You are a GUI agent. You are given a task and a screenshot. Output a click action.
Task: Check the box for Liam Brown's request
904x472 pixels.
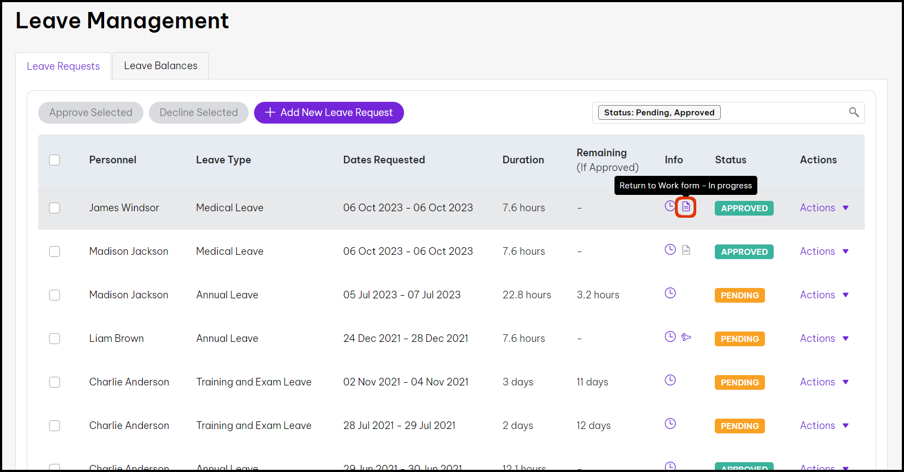pos(55,339)
